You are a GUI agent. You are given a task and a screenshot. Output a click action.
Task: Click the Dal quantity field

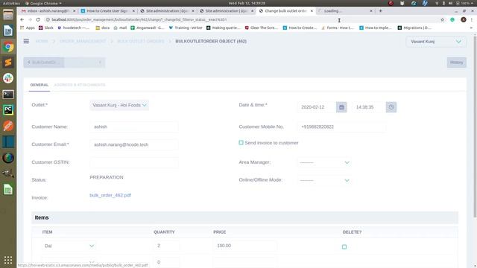166,246
